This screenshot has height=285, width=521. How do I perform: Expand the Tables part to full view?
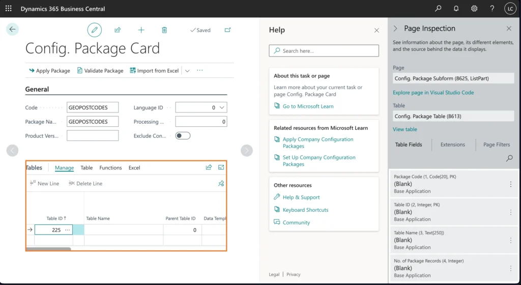click(221, 167)
